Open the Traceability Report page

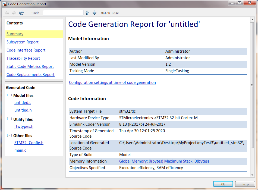click(x=23, y=58)
